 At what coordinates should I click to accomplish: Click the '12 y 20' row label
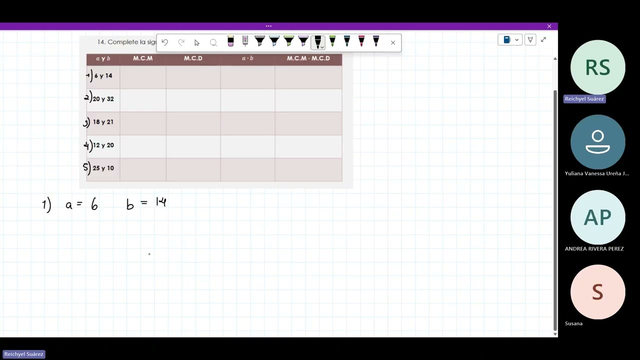click(103, 145)
